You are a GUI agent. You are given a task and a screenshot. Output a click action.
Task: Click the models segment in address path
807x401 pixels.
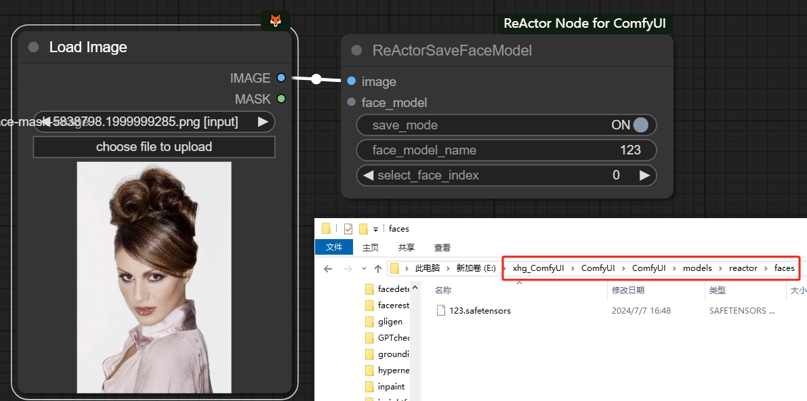click(697, 268)
